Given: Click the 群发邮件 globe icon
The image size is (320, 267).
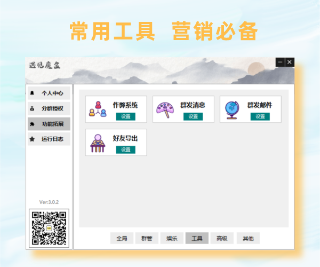Looking at the screenshot, I should click(232, 110).
